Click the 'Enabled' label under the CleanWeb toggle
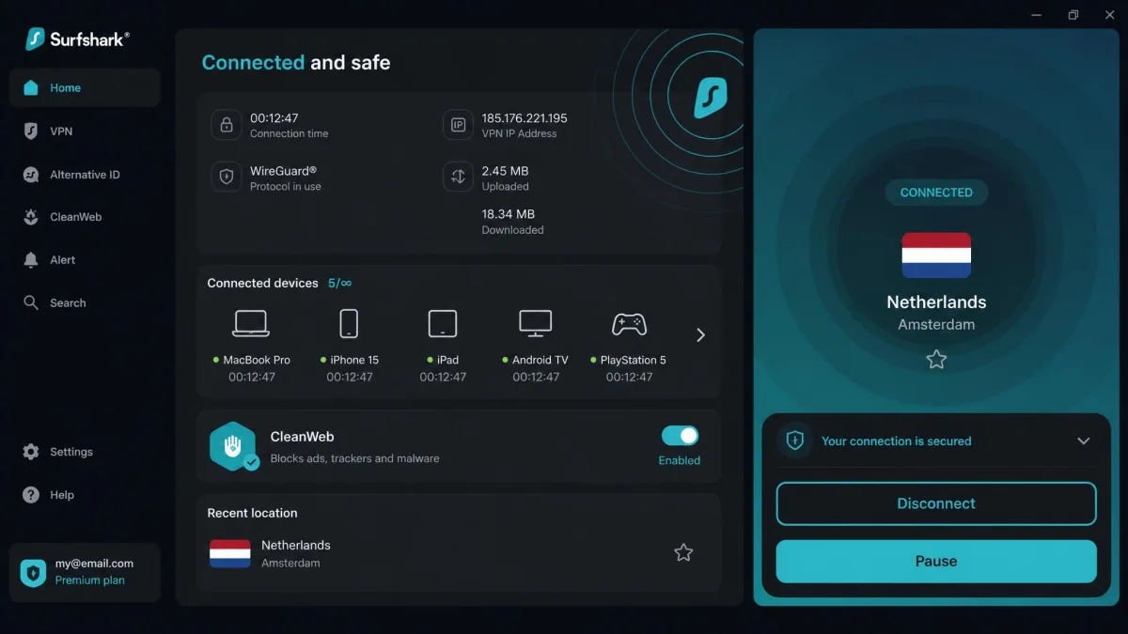 pyautogui.click(x=680, y=460)
